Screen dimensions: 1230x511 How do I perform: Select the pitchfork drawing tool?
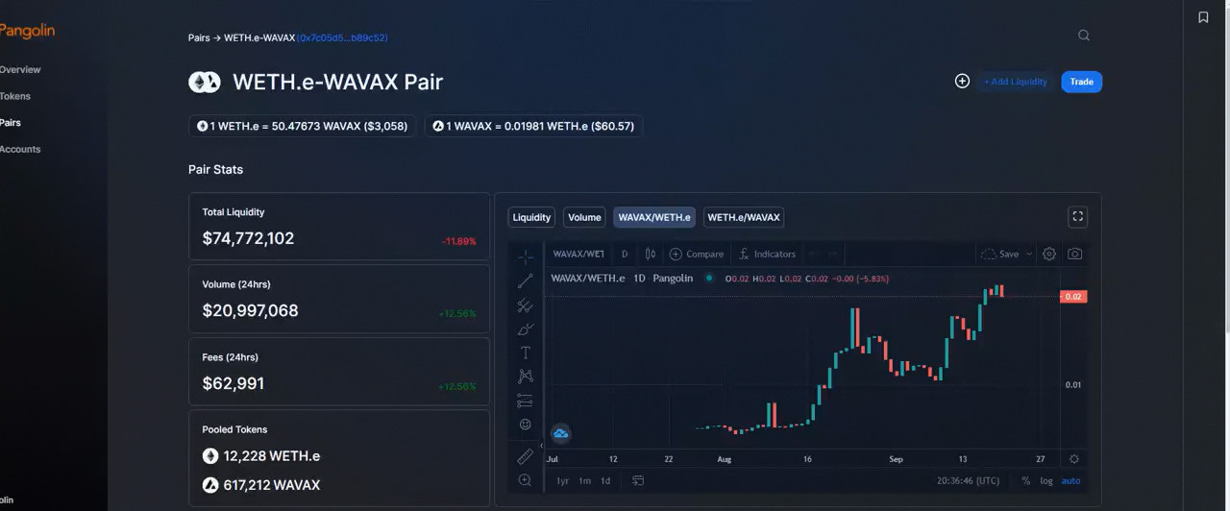pos(526,305)
